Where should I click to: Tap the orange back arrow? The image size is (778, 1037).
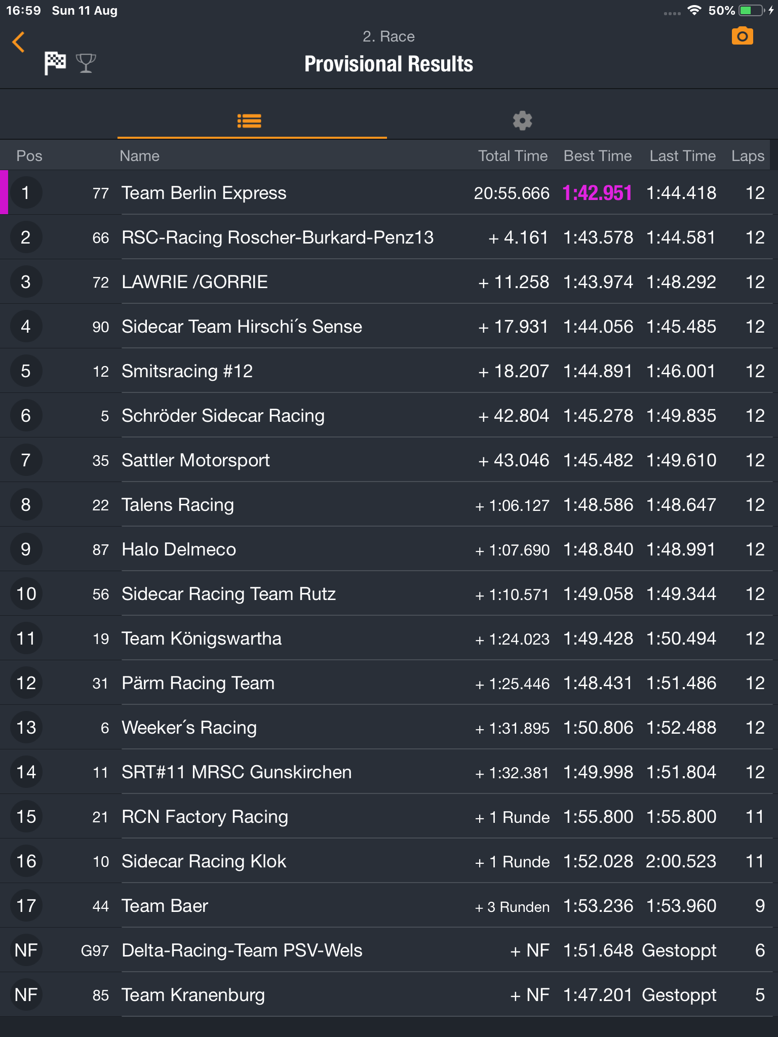pos(18,42)
